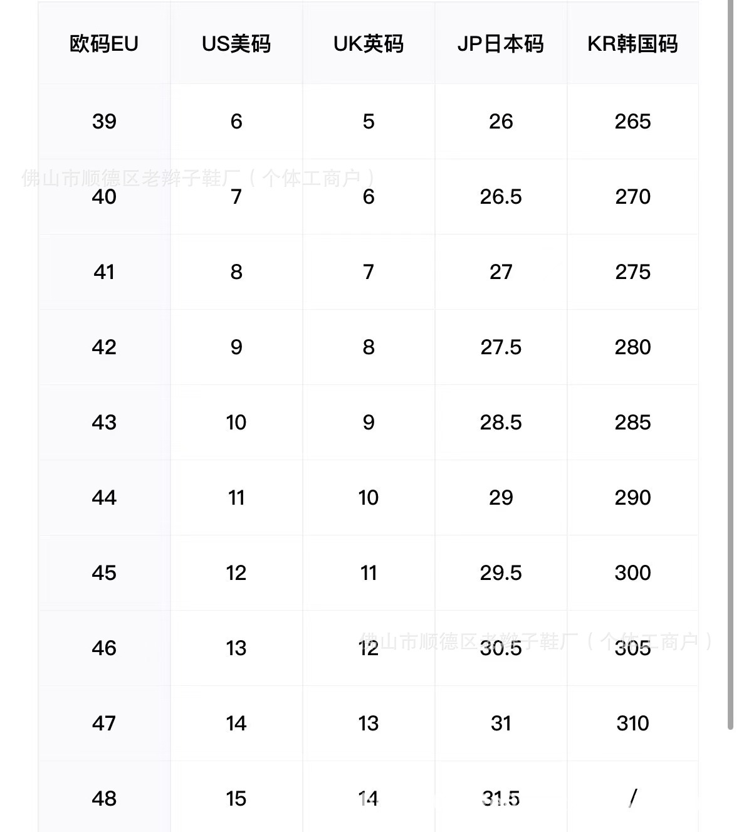This screenshot has height=832, width=739.
Task: Select the KR size 310 cell
Action: pos(632,723)
